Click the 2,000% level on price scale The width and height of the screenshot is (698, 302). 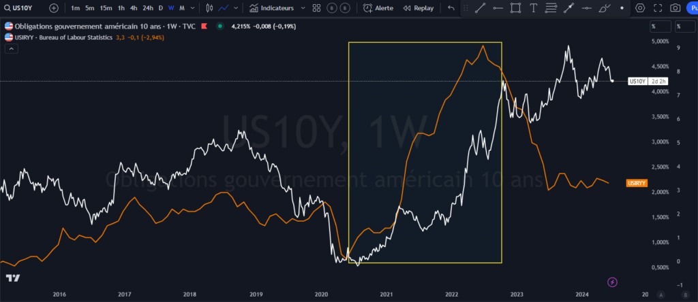click(x=660, y=192)
